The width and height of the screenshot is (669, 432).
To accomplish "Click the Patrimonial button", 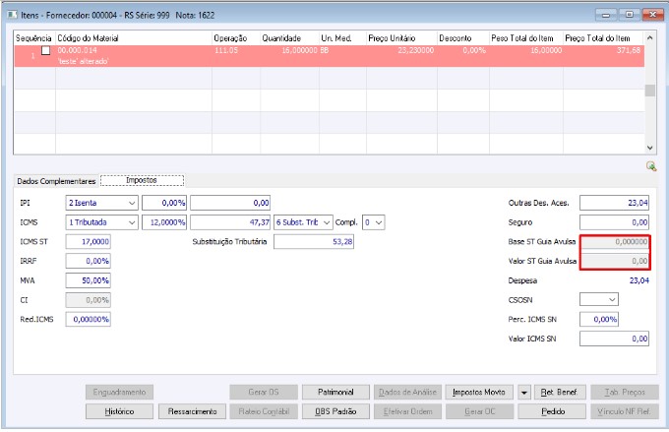I will click(x=335, y=392).
